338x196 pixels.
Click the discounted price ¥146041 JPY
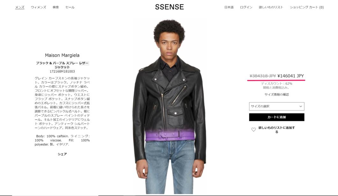click(290, 76)
